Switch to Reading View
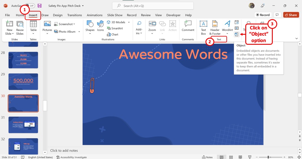The height and width of the screenshot is (159, 302). click(x=240, y=157)
